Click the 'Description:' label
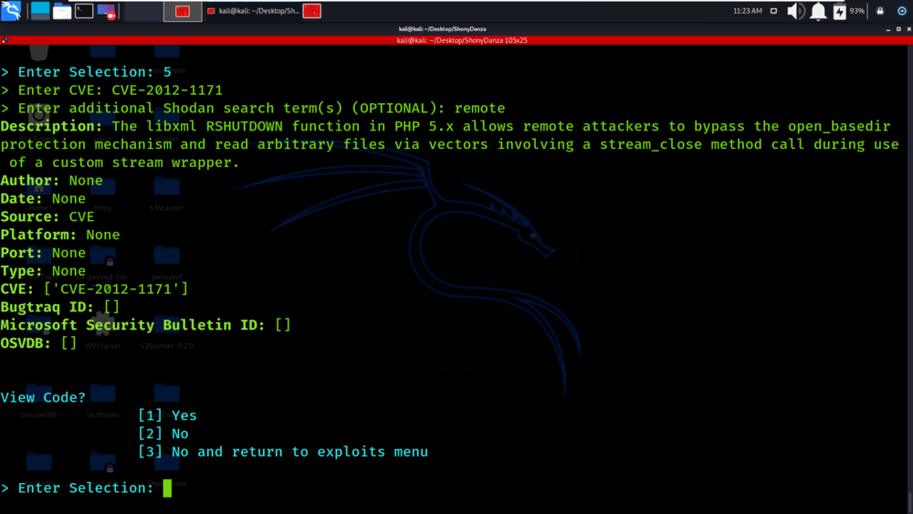913x514 pixels. [51, 126]
